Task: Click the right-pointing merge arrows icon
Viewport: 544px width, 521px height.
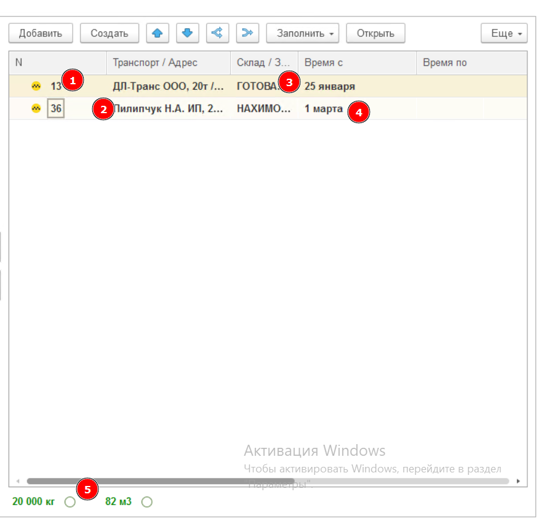Action: click(x=247, y=33)
